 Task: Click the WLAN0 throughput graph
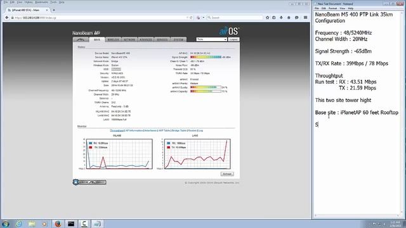click(119, 154)
